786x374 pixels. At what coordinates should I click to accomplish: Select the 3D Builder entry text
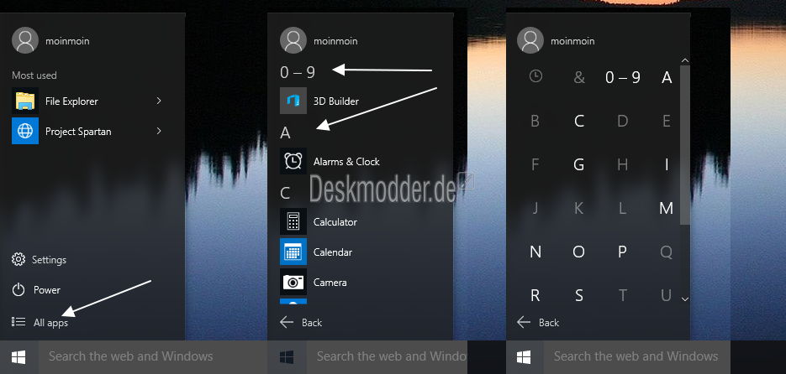(336, 101)
